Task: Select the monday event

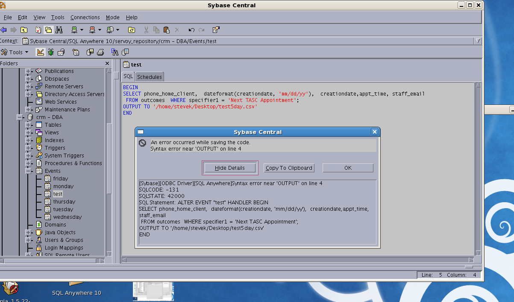Action: (63, 186)
